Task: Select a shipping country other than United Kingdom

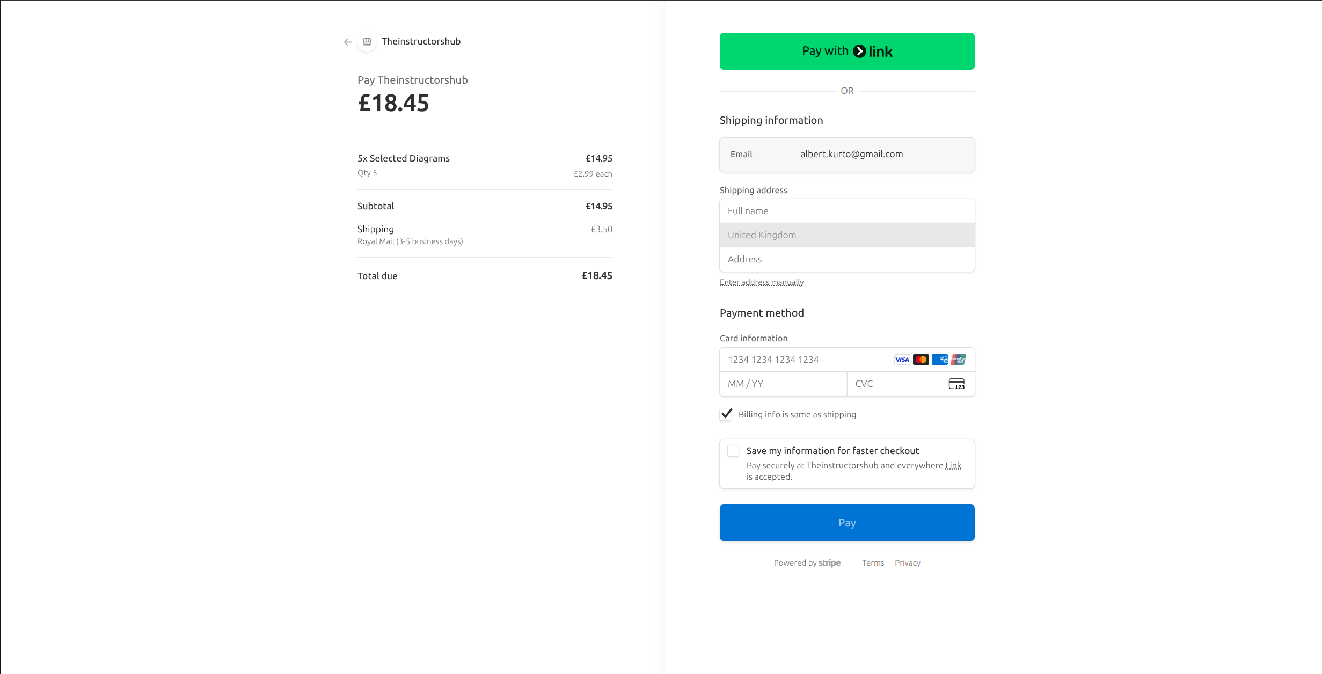Action: click(x=847, y=235)
